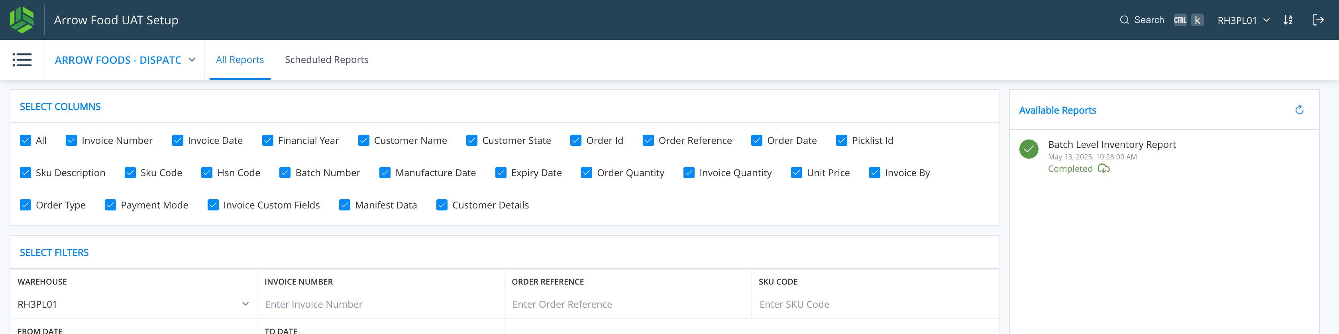
Task: Toggle the Sku Code checkbox
Action: pyautogui.click(x=130, y=173)
